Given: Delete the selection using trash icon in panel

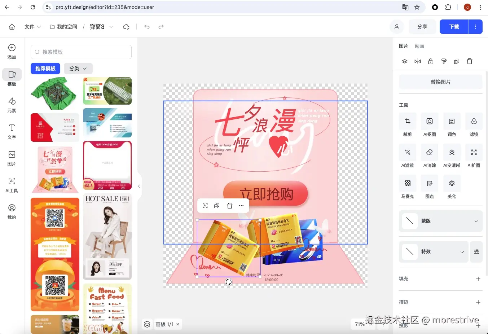Looking at the screenshot, I should [x=470, y=61].
